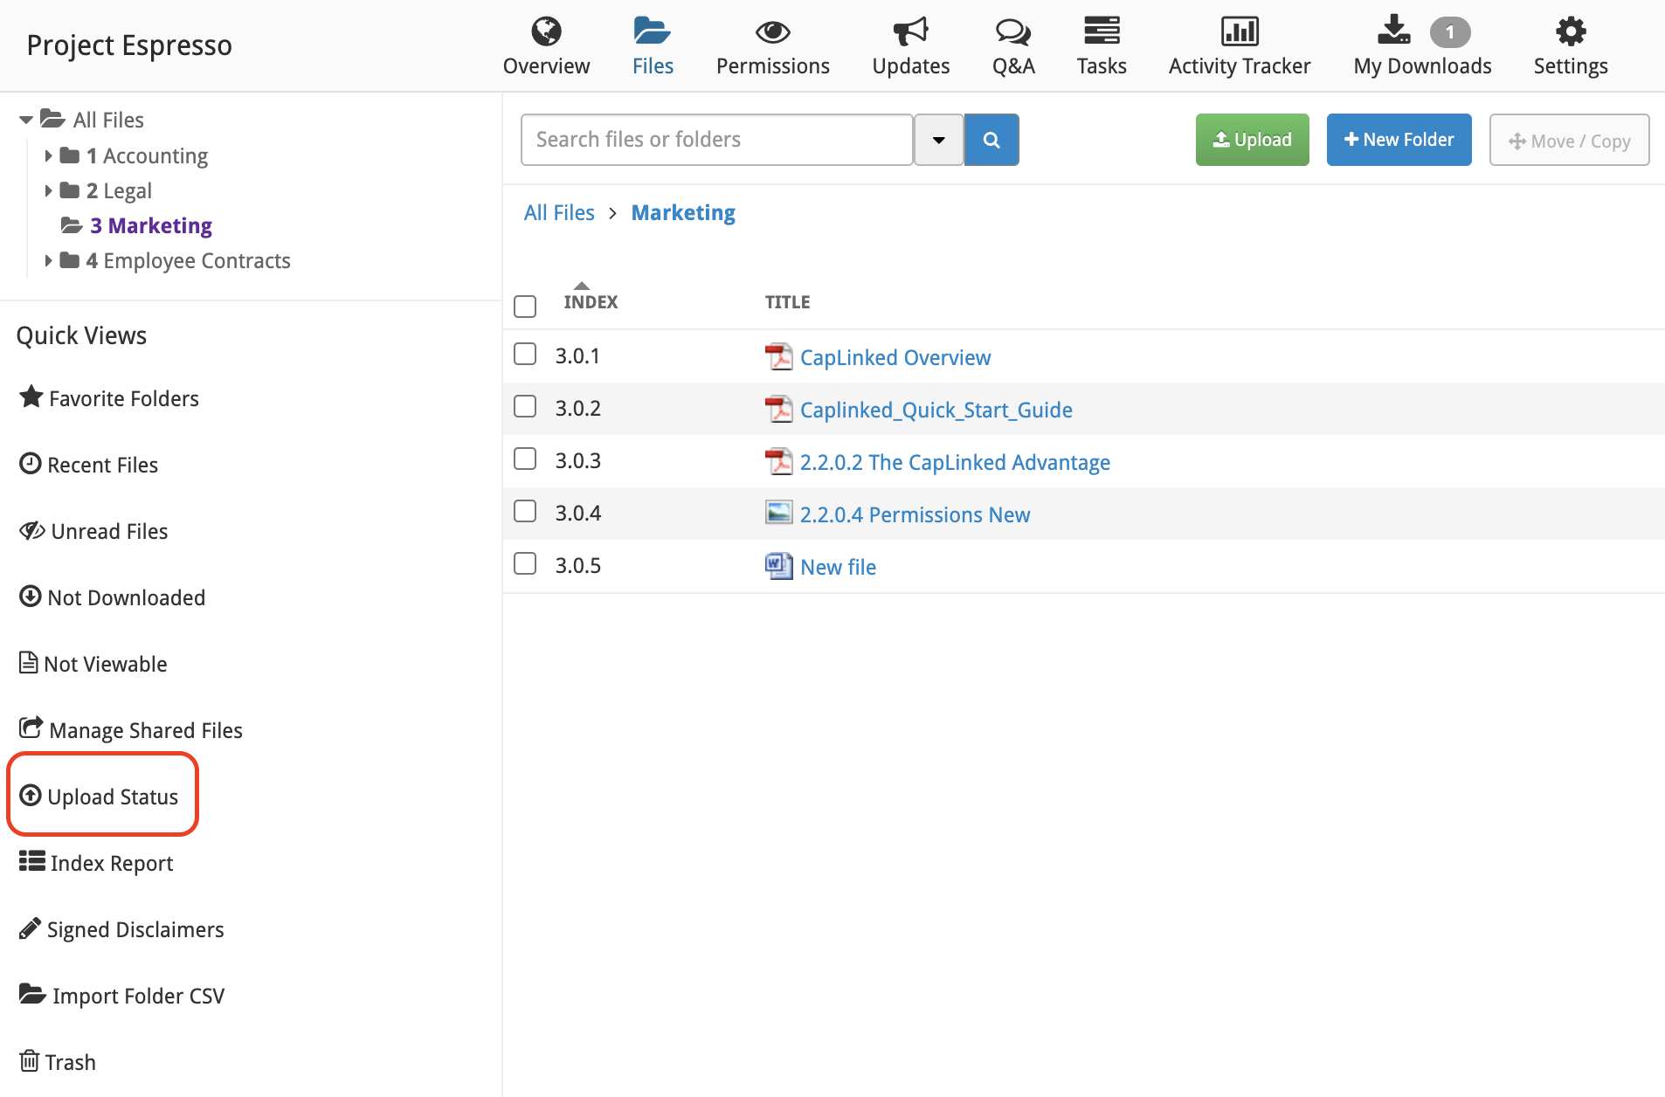Click the folder icon for Import Folder CSV
Viewport: 1665px width, 1097px height.
32,994
